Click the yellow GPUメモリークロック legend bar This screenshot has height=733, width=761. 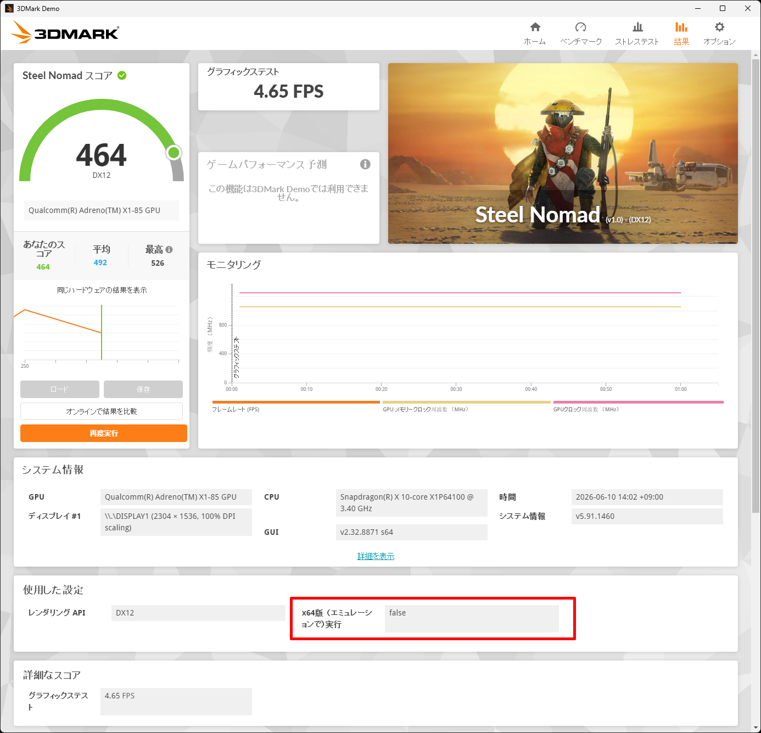point(467,402)
